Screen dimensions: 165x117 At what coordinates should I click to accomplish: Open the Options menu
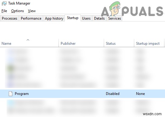coord(17,11)
